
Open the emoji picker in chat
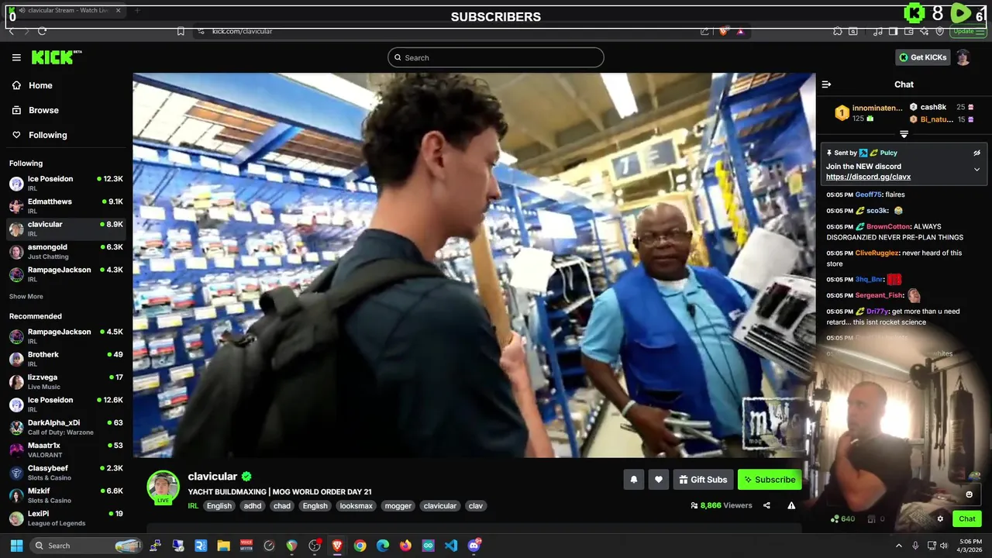969,494
